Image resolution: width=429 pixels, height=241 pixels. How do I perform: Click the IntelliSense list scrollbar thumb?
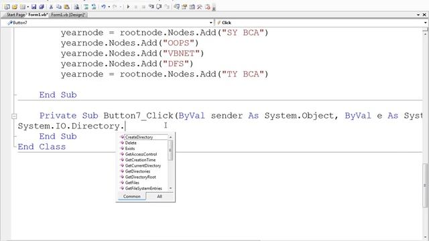(170, 150)
